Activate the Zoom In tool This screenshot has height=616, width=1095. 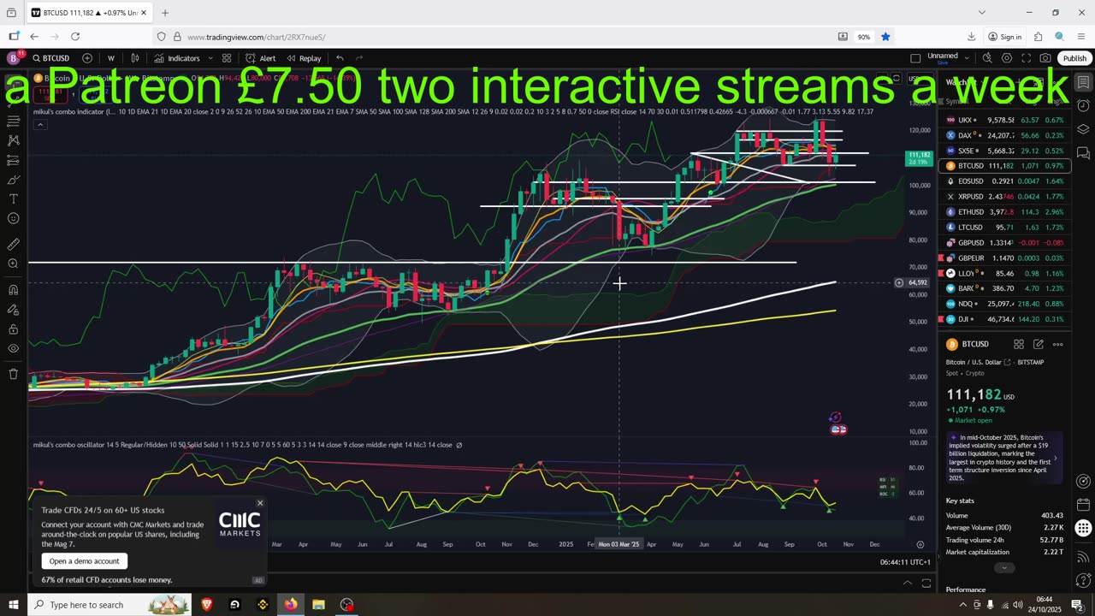13,264
